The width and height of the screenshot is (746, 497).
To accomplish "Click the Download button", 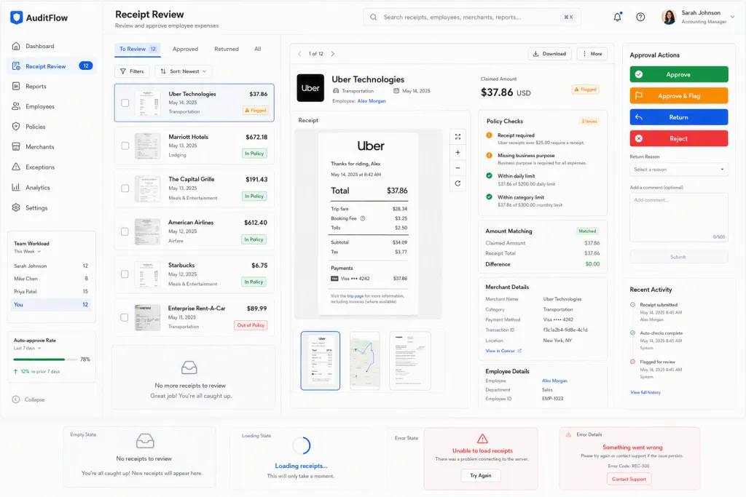I will 549,54.
